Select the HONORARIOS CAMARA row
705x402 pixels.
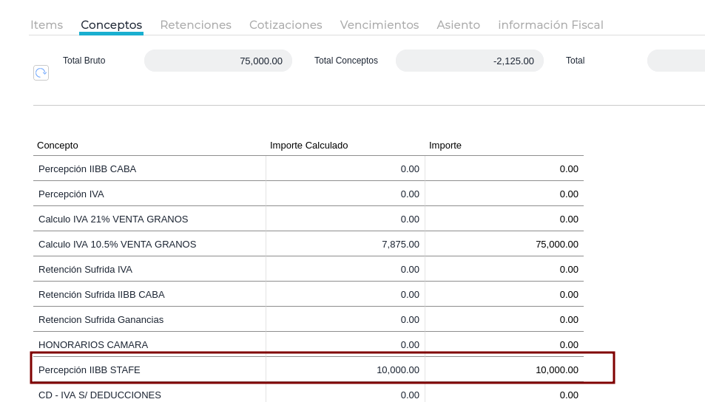click(x=308, y=344)
